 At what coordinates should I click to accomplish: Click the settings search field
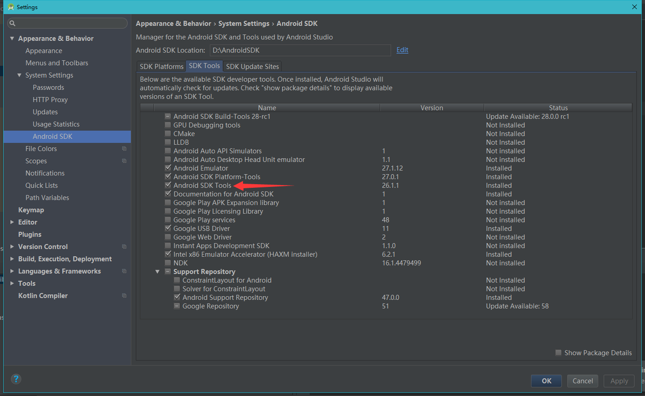coord(68,23)
